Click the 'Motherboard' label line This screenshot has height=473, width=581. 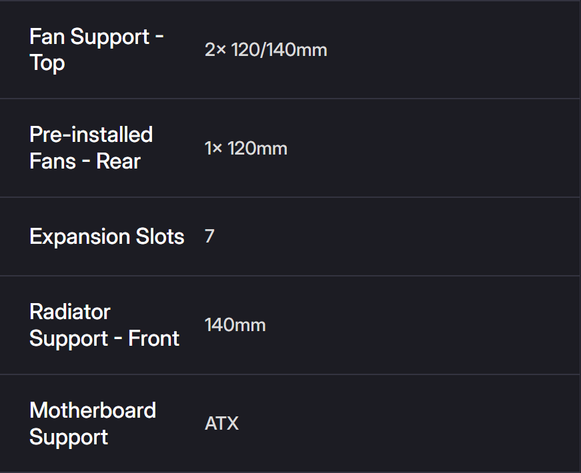93,410
